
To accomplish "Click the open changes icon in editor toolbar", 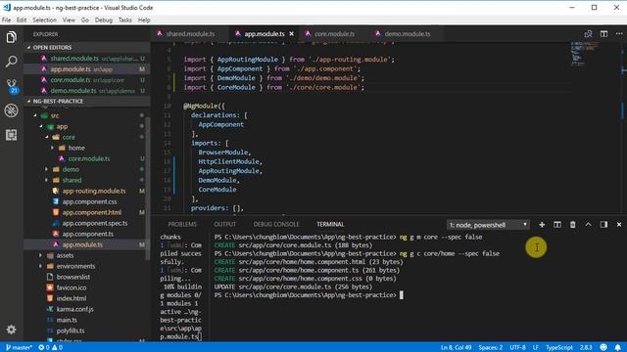I will tap(588, 34).
